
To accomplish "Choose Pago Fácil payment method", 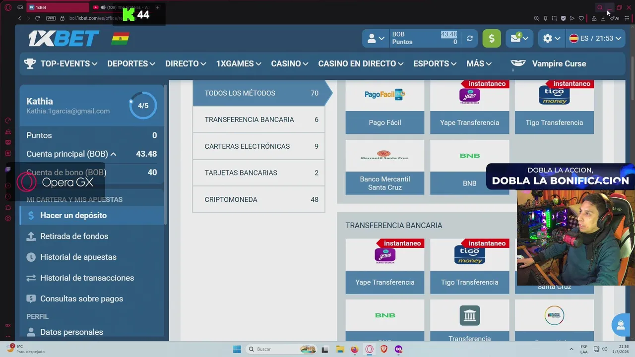I will tap(385, 107).
